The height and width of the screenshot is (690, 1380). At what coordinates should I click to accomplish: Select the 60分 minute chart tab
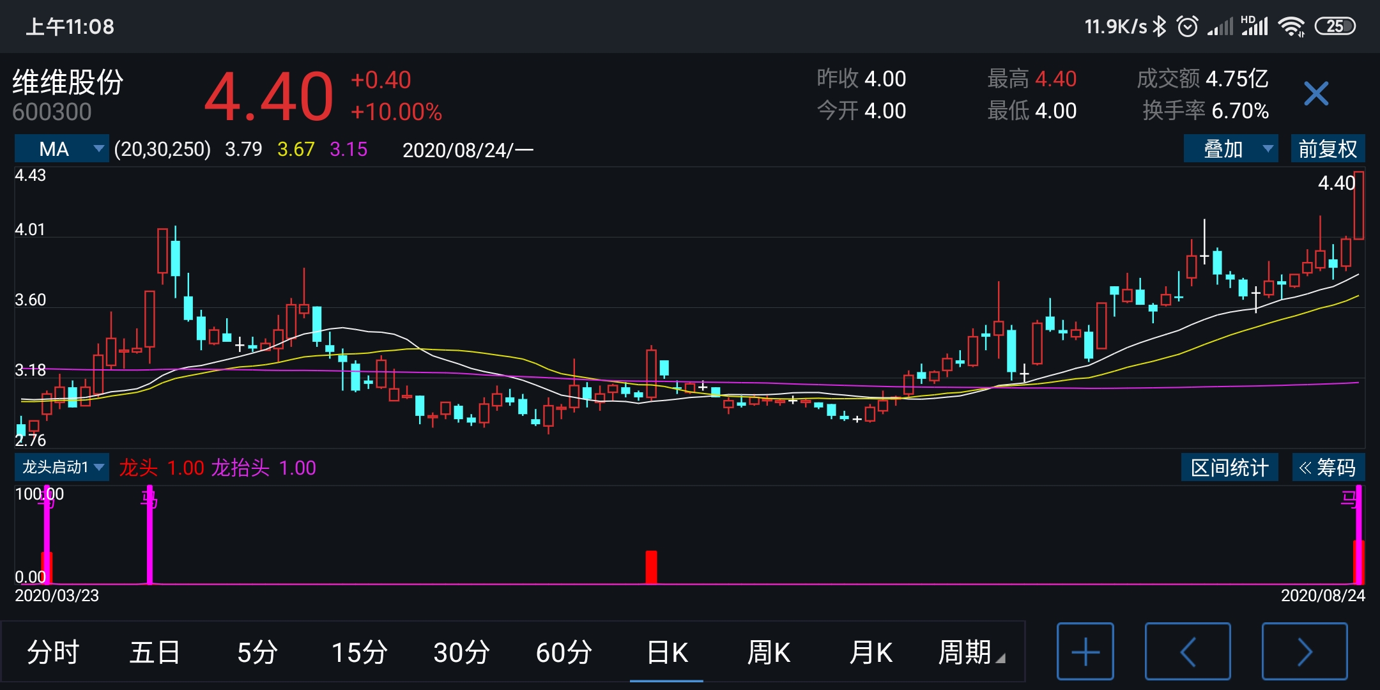click(x=563, y=652)
